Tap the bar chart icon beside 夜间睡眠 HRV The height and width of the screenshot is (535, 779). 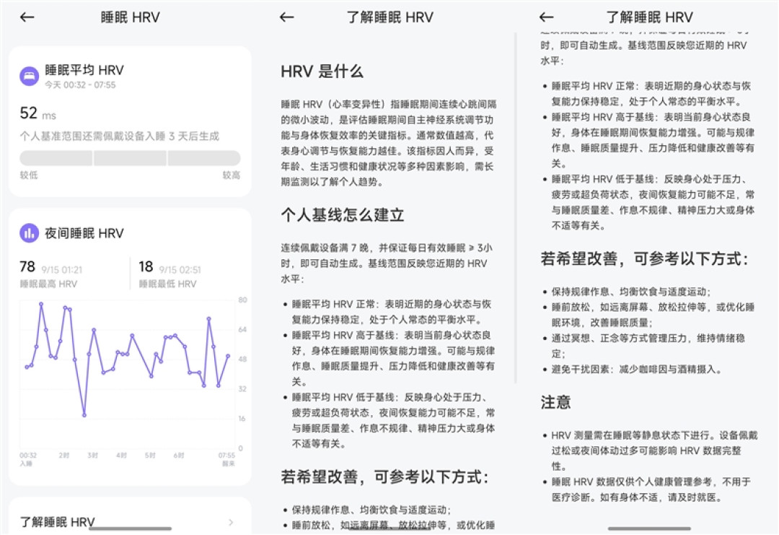pyautogui.click(x=30, y=232)
